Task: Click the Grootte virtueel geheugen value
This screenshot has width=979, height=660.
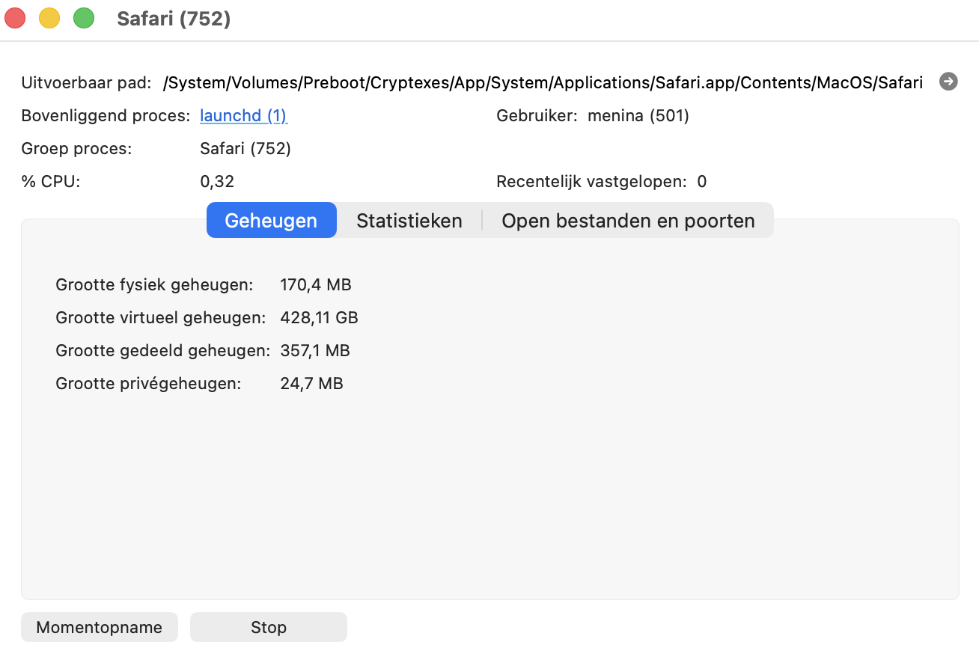Action: tap(320, 317)
